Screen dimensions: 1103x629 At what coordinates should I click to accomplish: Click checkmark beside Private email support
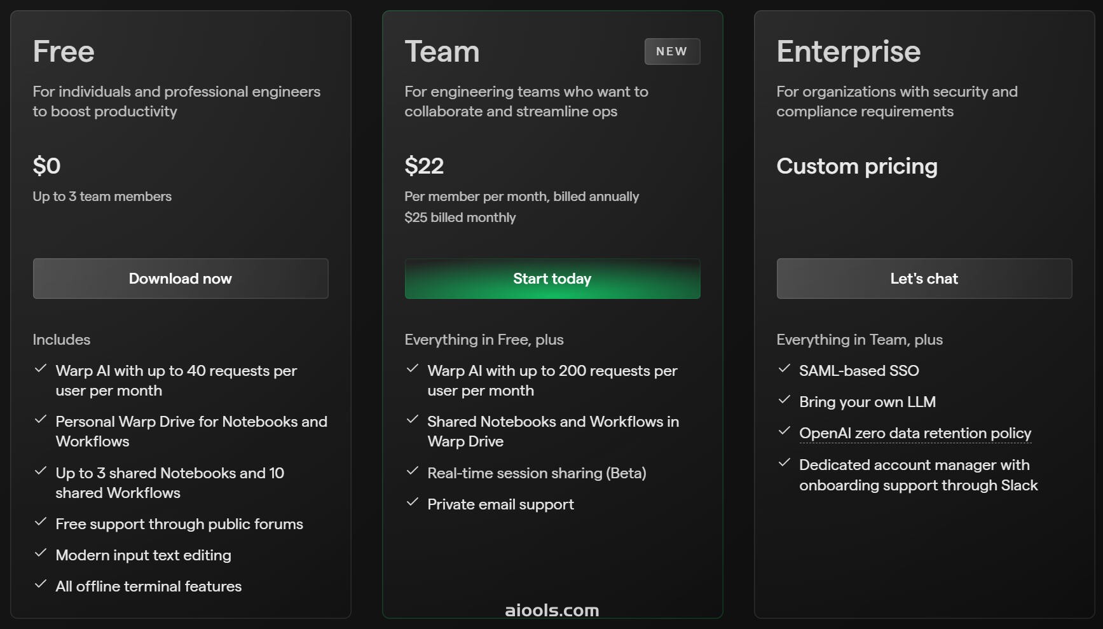(x=413, y=502)
